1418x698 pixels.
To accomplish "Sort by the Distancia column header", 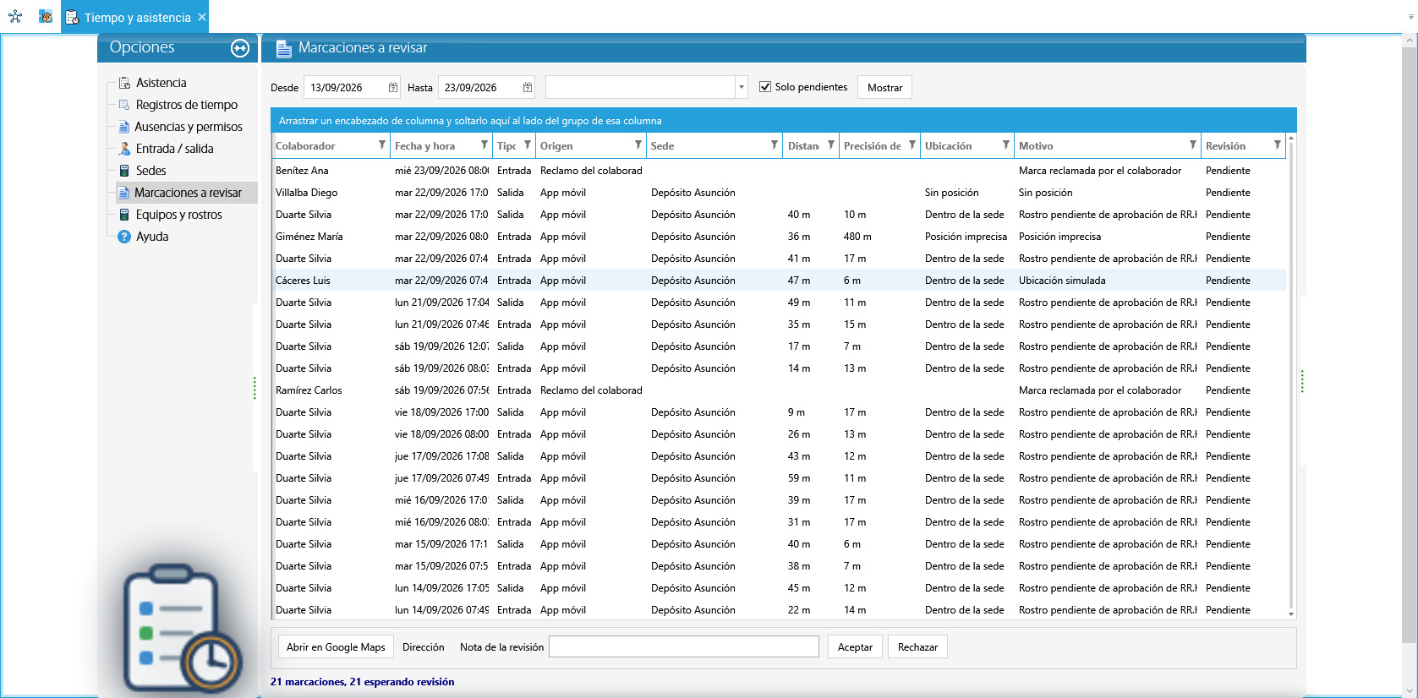I will coord(803,146).
